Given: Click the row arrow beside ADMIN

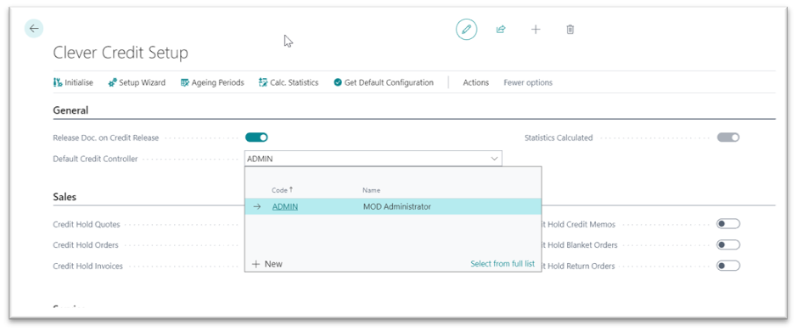Looking at the screenshot, I should coord(257,206).
